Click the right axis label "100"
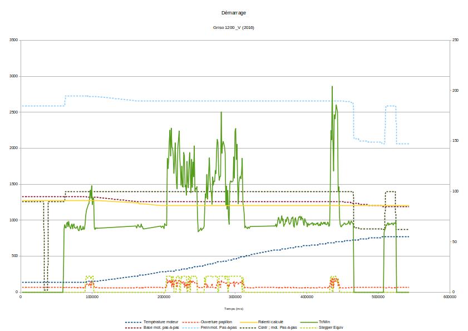Image resolution: width=468 pixels, height=331 pixels. [x=455, y=191]
